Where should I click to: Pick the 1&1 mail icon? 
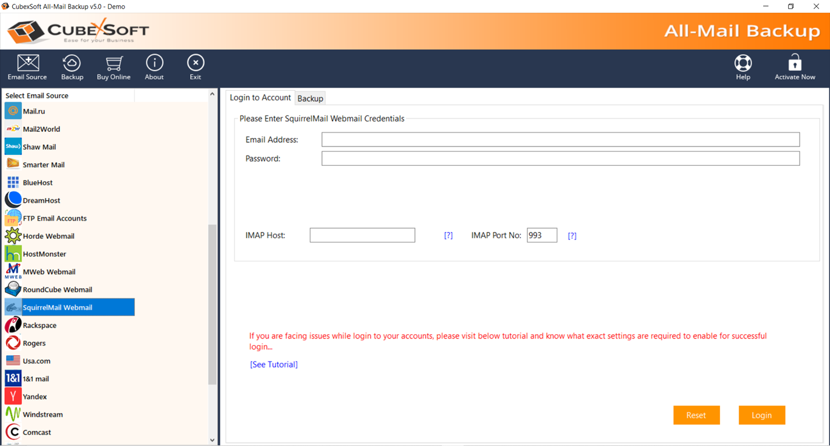13,379
